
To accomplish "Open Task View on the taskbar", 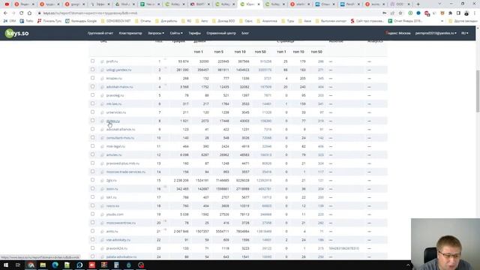I will [18, 265].
